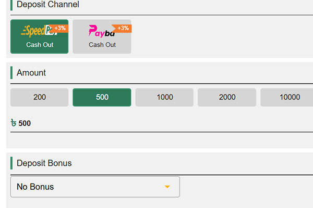Click the +3% badge on Payba
Viewport: 313px width, 208px height.
pos(123,28)
